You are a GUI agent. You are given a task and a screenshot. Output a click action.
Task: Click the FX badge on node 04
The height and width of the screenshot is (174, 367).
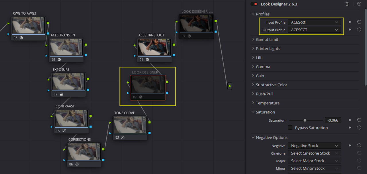[147, 60]
